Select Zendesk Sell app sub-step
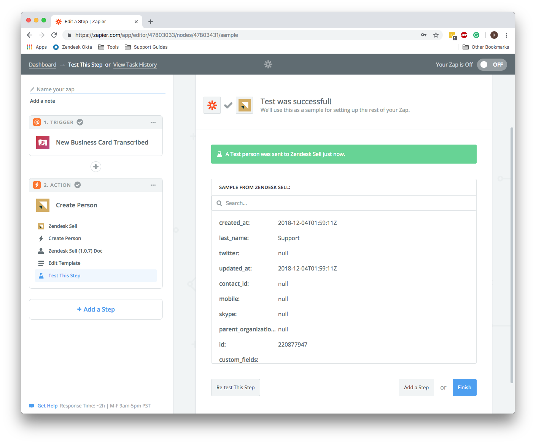This screenshot has width=536, height=444. [96, 226]
